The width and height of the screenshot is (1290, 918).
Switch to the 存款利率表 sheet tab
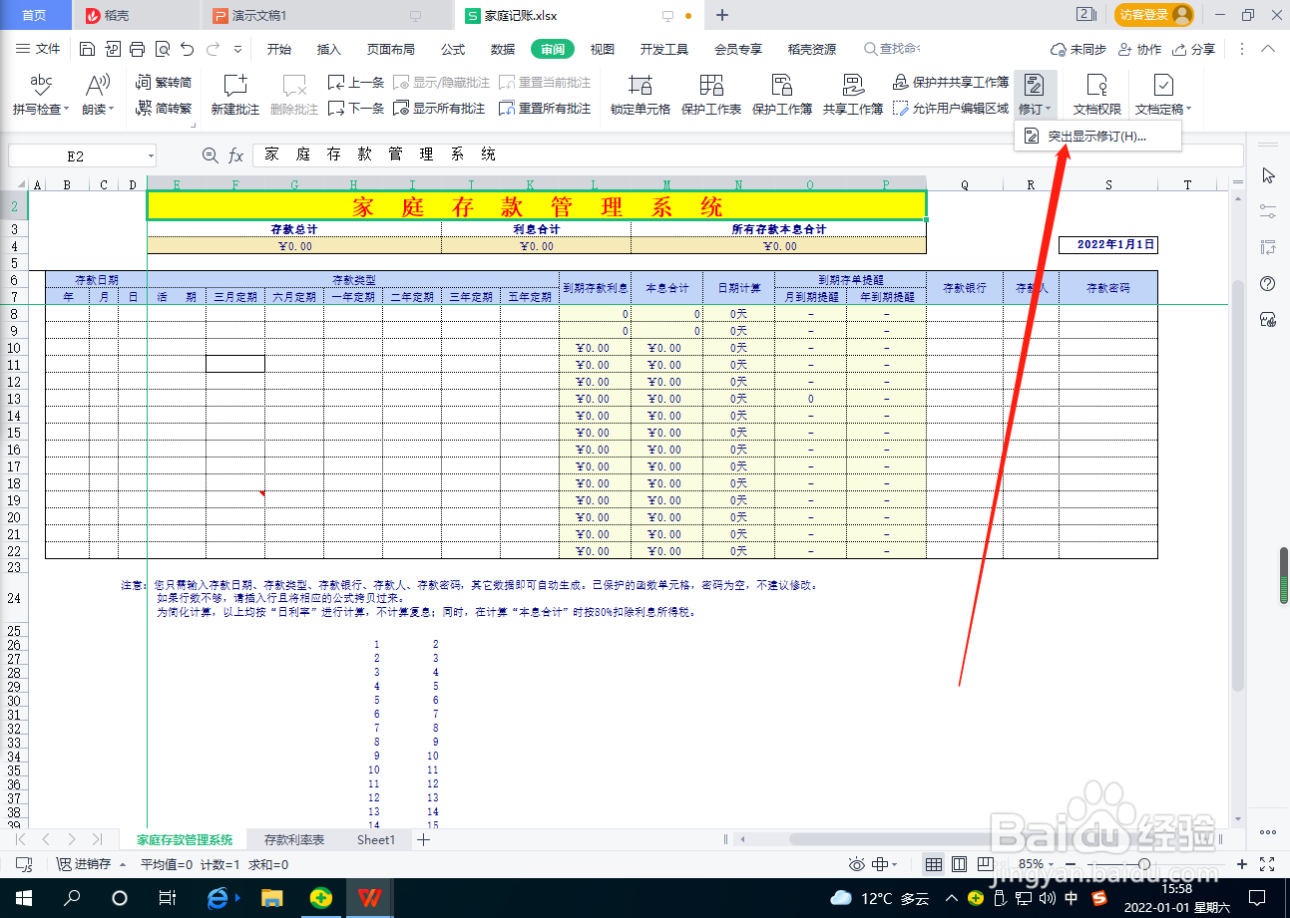pos(294,840)
